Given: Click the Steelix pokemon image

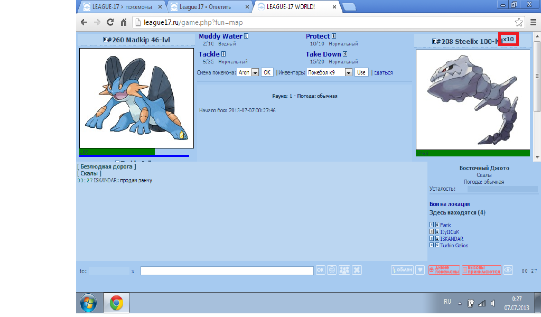Looking at the screenshot, I should coord(473,100).
